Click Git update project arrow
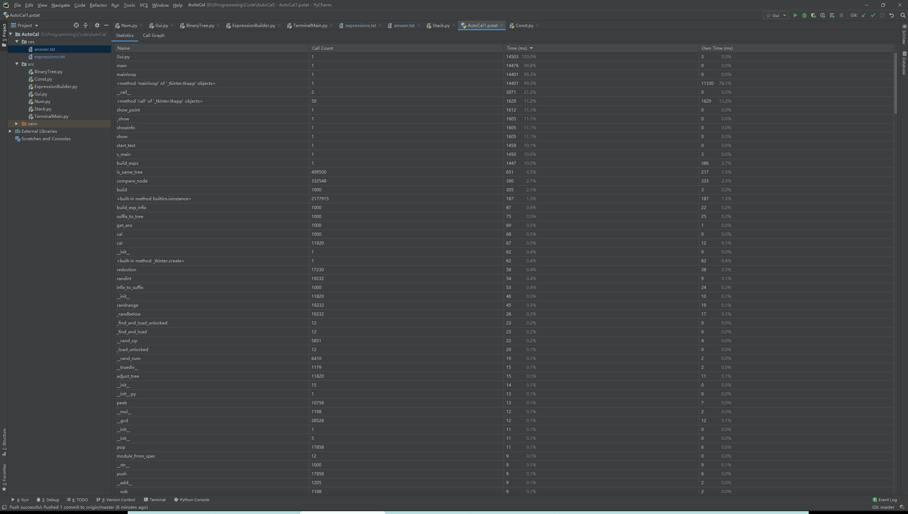The height and width of the screenshot is (514, 908). click(864, 15)
